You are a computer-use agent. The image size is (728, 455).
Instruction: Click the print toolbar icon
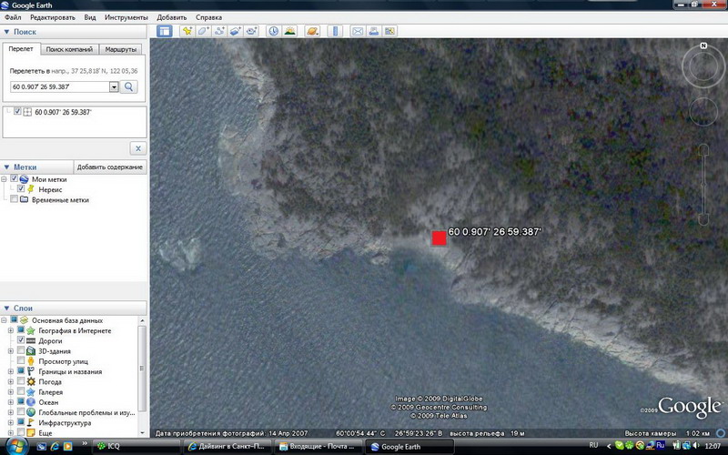point(374,31)
